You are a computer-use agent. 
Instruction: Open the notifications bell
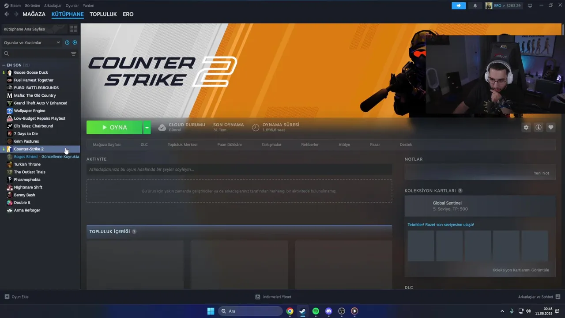click(x=475, y=6)
